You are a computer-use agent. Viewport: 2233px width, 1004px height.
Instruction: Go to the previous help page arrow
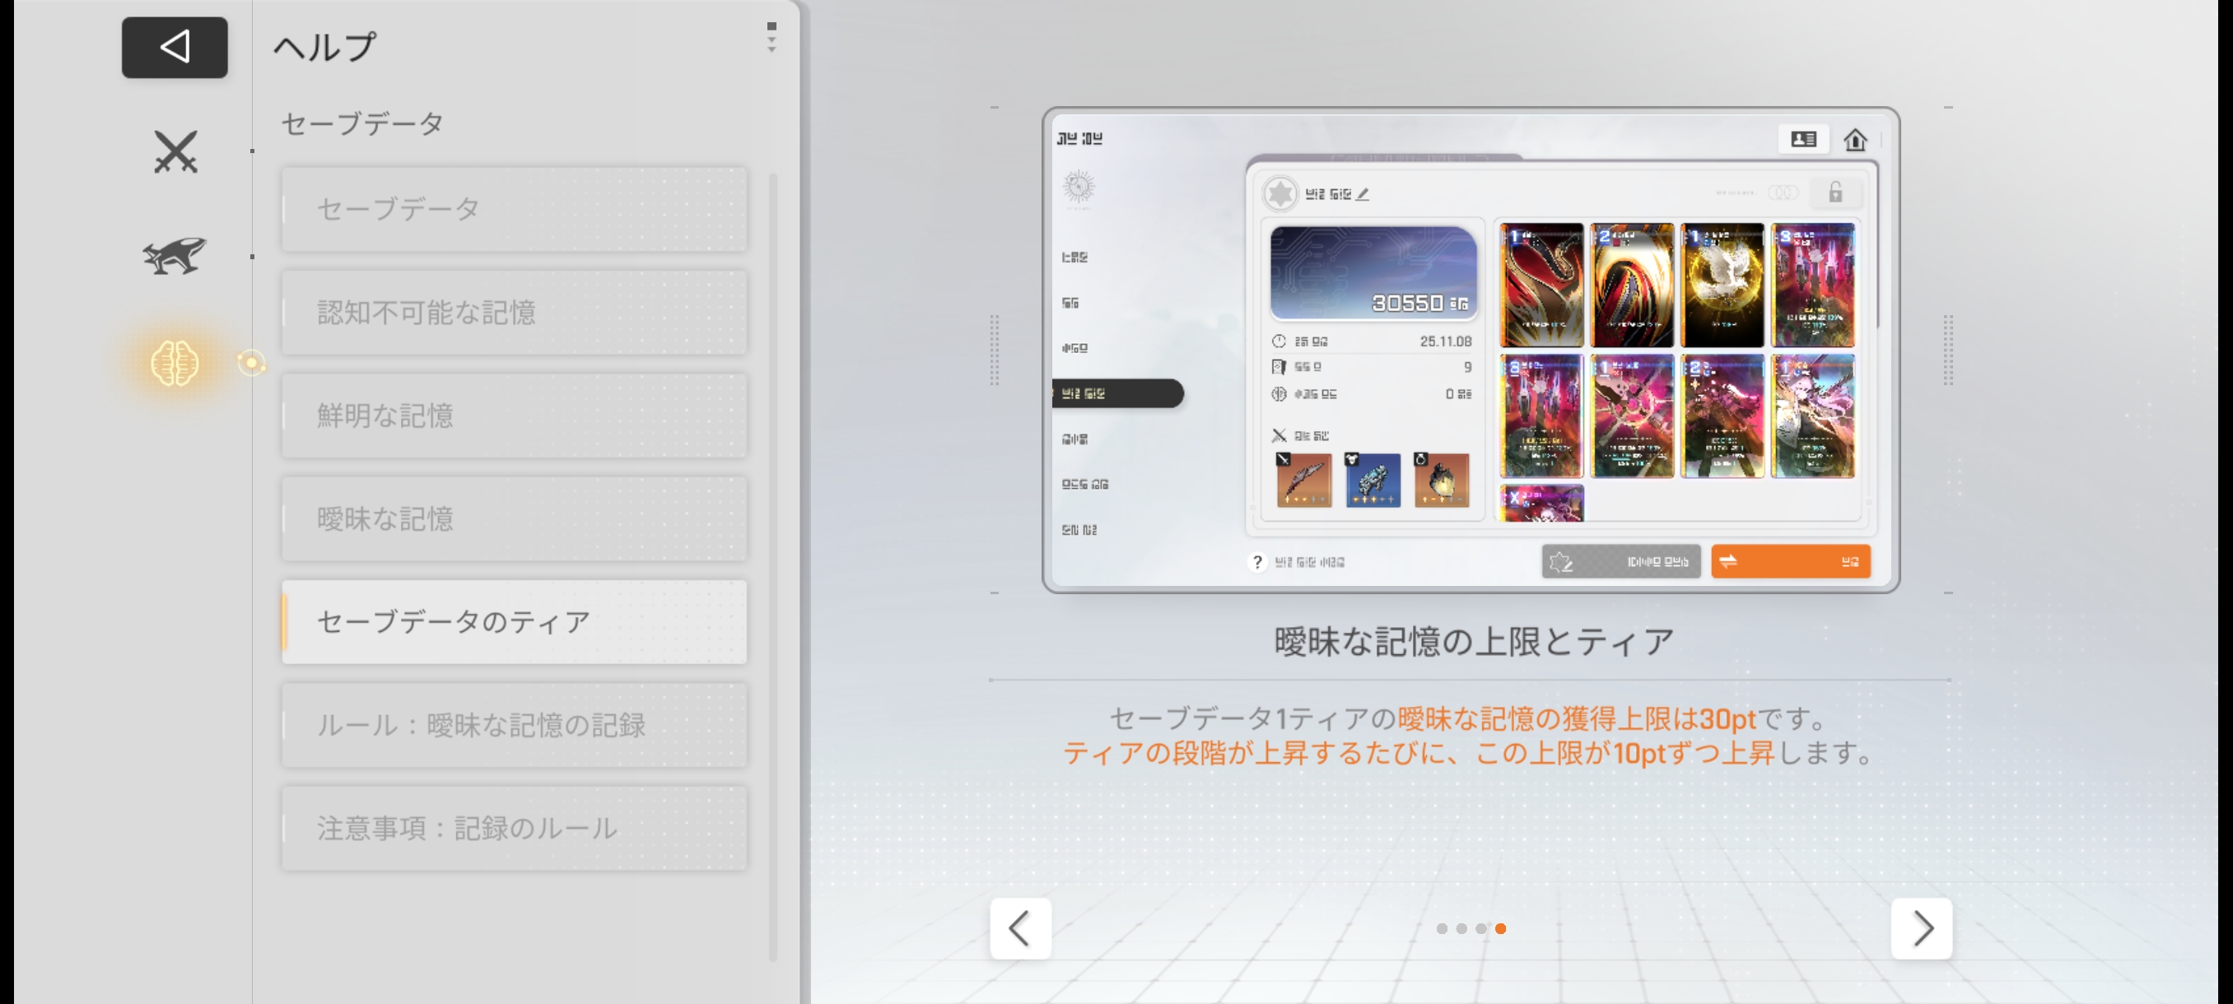[1020, 928]
